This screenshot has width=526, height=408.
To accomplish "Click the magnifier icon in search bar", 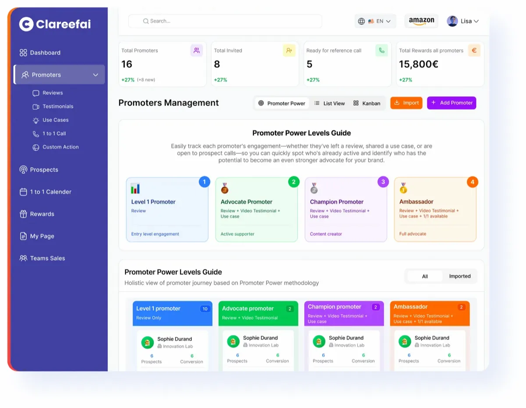I will pos(146,21).
